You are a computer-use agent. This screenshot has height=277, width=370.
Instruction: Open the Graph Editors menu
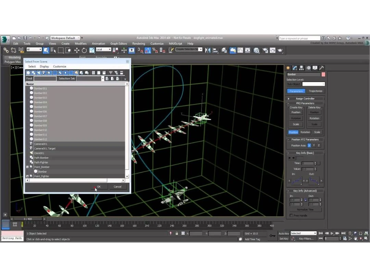119,43
